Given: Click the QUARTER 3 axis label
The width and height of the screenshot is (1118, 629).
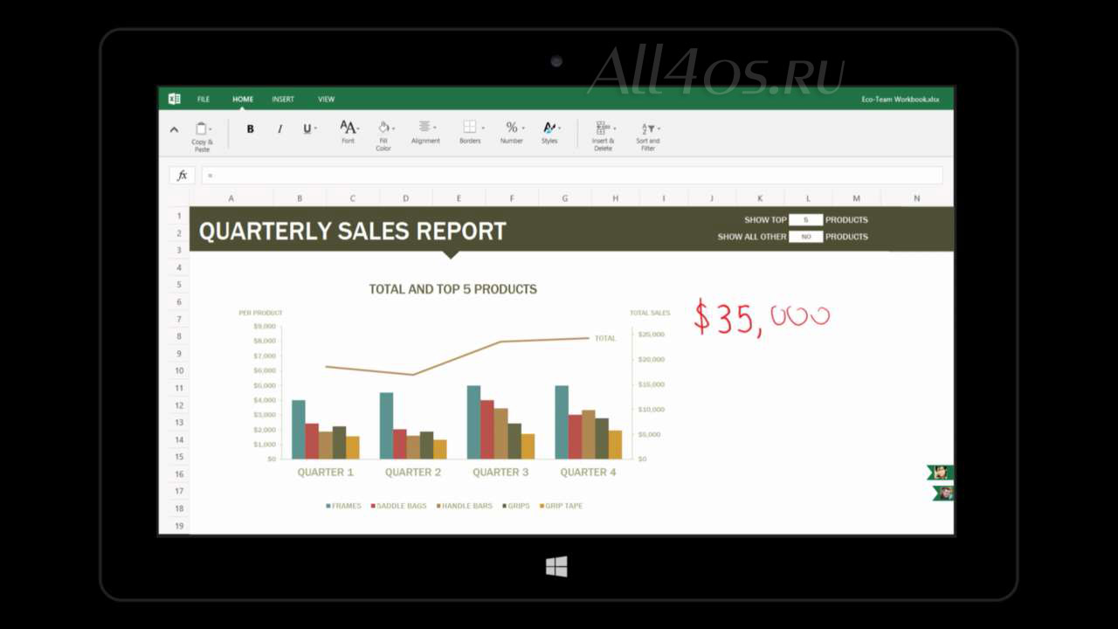Looking at the screenshot, I should [x=500, y=473].
